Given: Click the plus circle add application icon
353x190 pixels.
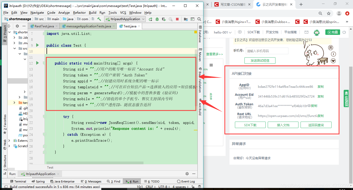Looking at the screenshot, I should (x=240, y=32).
